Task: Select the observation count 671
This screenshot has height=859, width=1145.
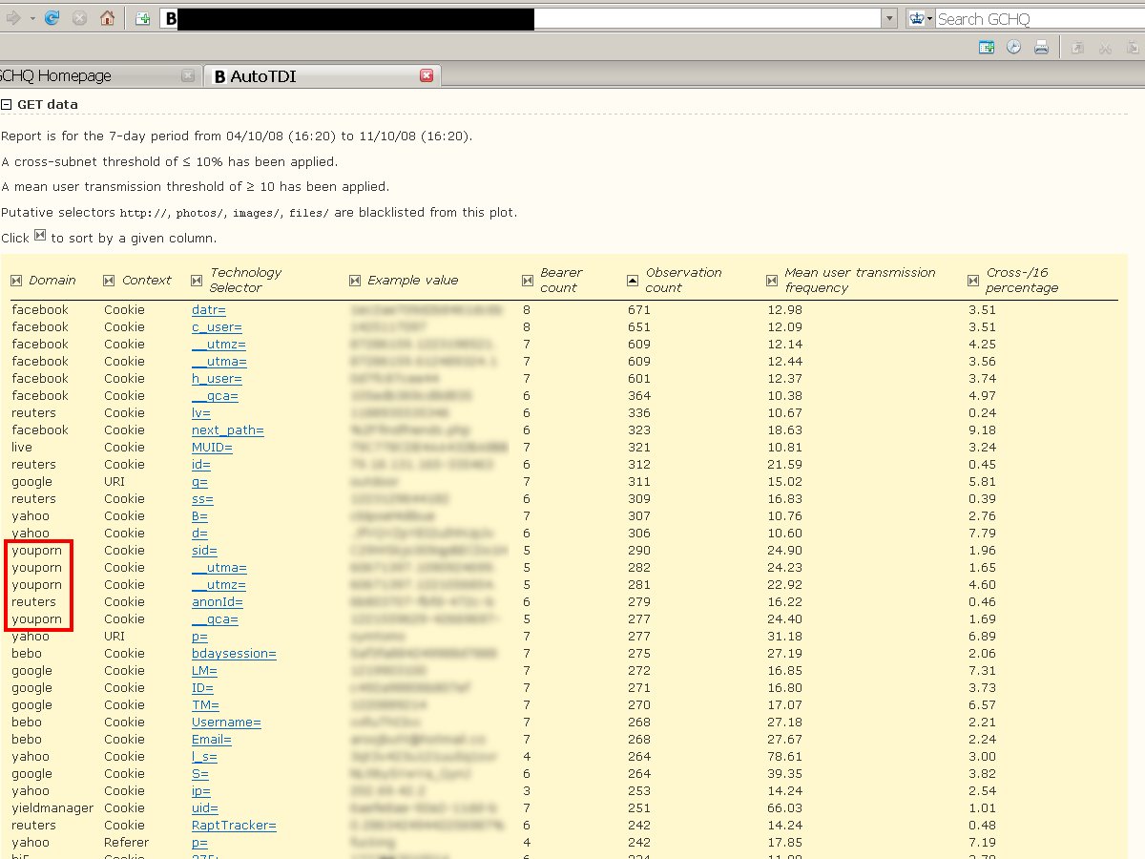Action: [639, 310]
